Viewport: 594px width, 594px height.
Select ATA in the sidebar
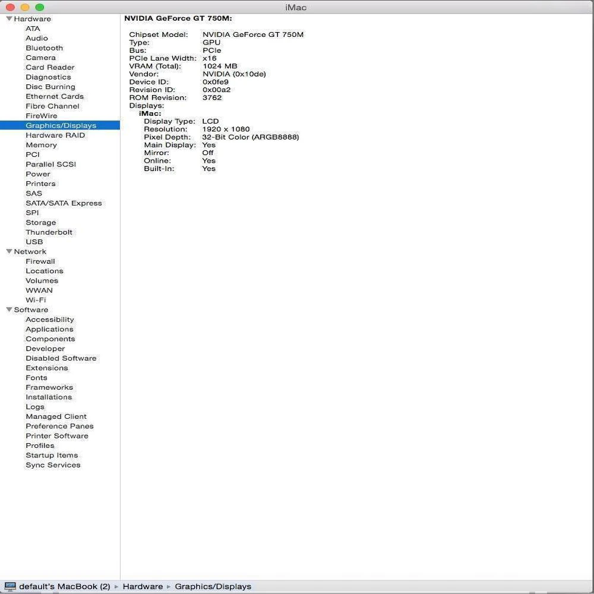(x=33, y=29)
